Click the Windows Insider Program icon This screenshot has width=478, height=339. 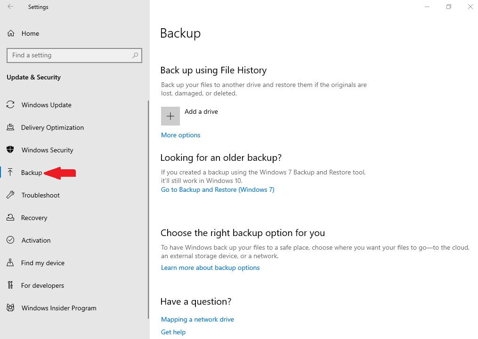coord(10,308)
